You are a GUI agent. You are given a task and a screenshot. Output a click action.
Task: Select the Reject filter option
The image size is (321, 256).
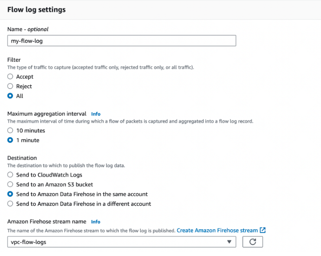[10, 86]
